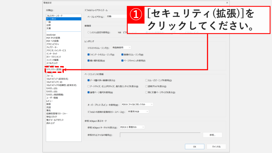The image size is (272, 153).
Task: Click 参照されるファイルの場所 input field
Action: 160,135
